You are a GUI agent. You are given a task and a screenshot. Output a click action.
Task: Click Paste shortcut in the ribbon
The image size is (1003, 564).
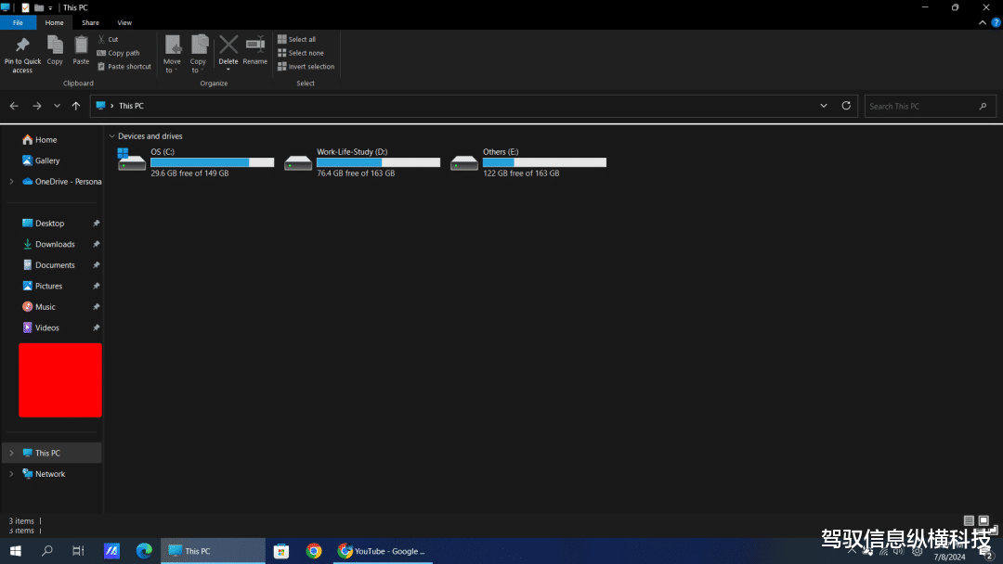(x=124, y=67)
